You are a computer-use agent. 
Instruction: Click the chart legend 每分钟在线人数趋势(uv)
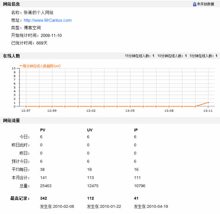pos(40,66)
